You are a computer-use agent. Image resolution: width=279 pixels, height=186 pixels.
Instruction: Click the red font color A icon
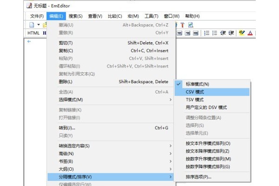[x=250, y=33]
